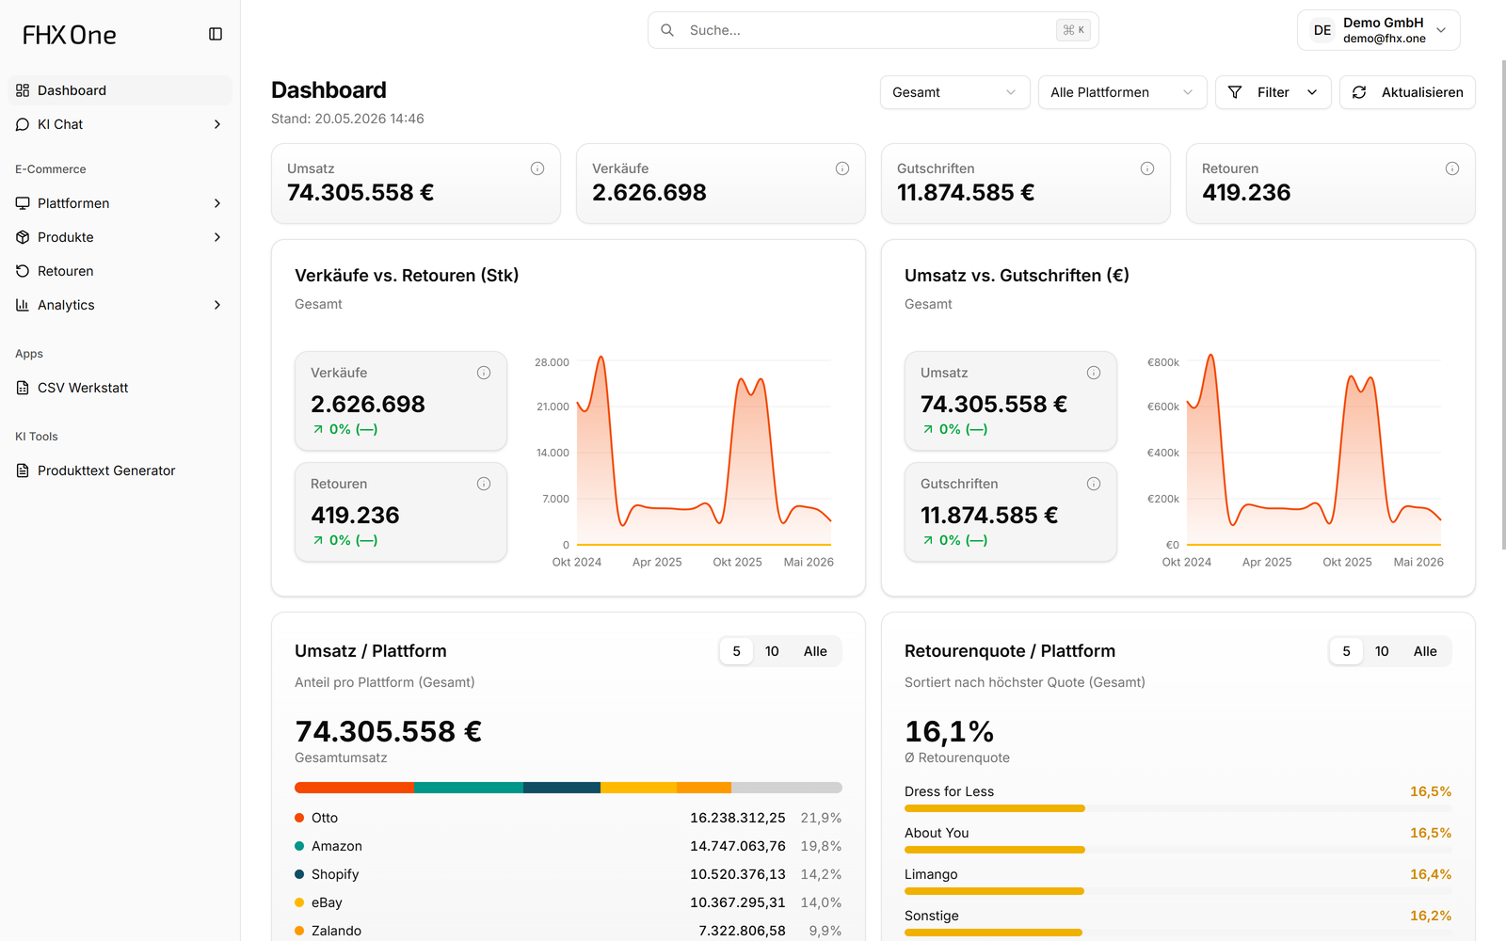Click the 16,1% Retourenquote value
The image size is (1506, 941).
(949, 731)
